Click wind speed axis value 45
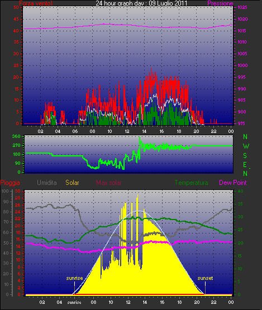The height and width of the screenshot is (310, 262). pyautogui.click(x=16, y=19)
